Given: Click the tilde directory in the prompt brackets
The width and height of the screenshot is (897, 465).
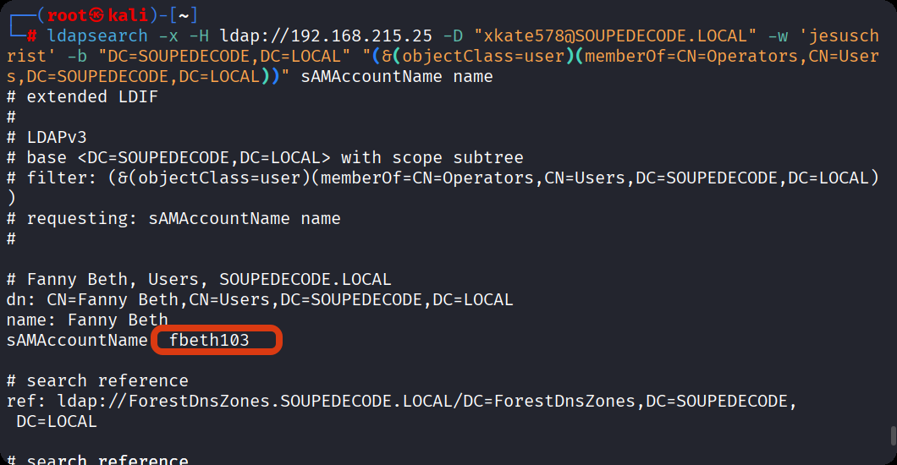Looking at the screenshot, I should coord(181,16).
